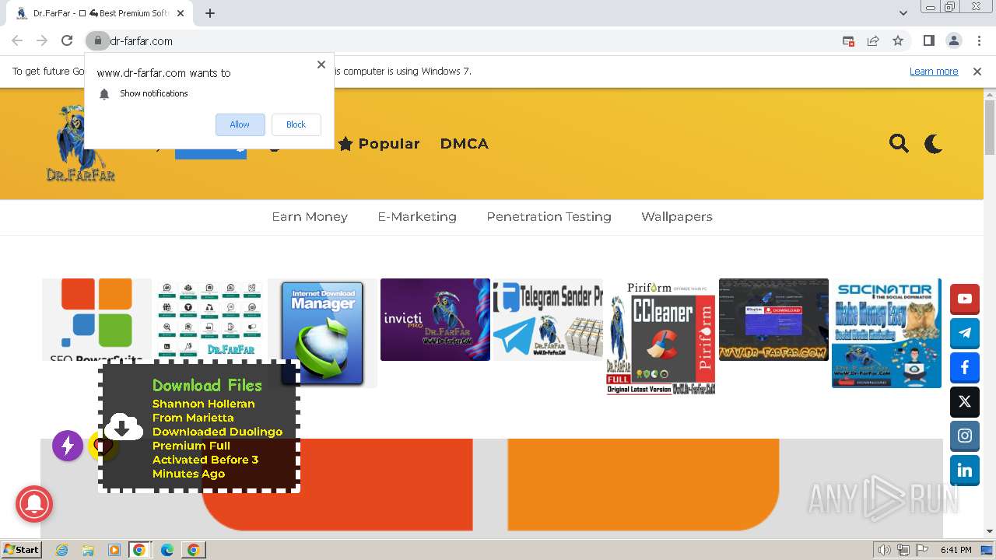Viewport: 996px width, 560px height.
Task: Open the Invicti Pro thumbnail
Action: click(x=435, y=320)
